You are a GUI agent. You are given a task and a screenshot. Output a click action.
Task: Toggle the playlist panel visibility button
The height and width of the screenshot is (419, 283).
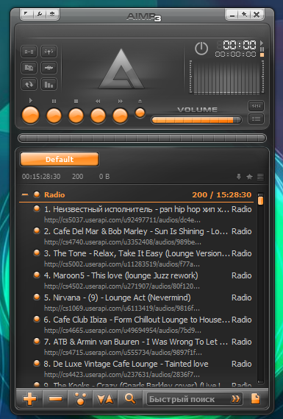coord(256,119)
